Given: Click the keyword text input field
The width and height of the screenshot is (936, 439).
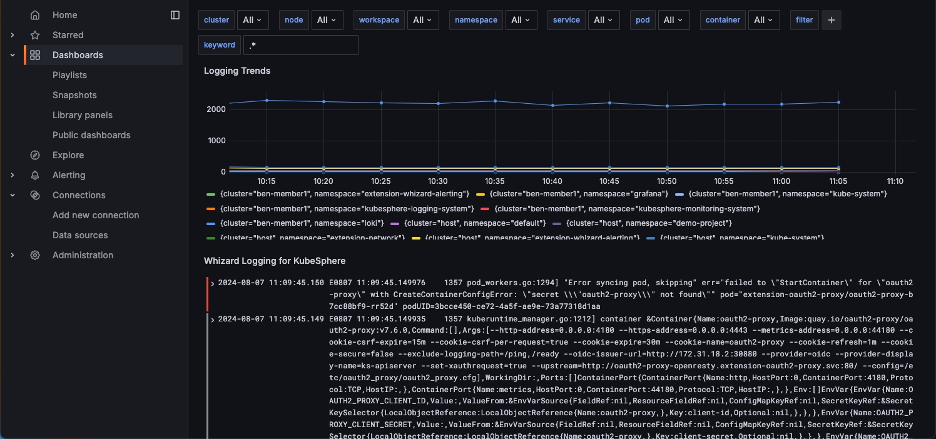Looking at the screenshot, I should pyautogui.click(x=300, y=45).
